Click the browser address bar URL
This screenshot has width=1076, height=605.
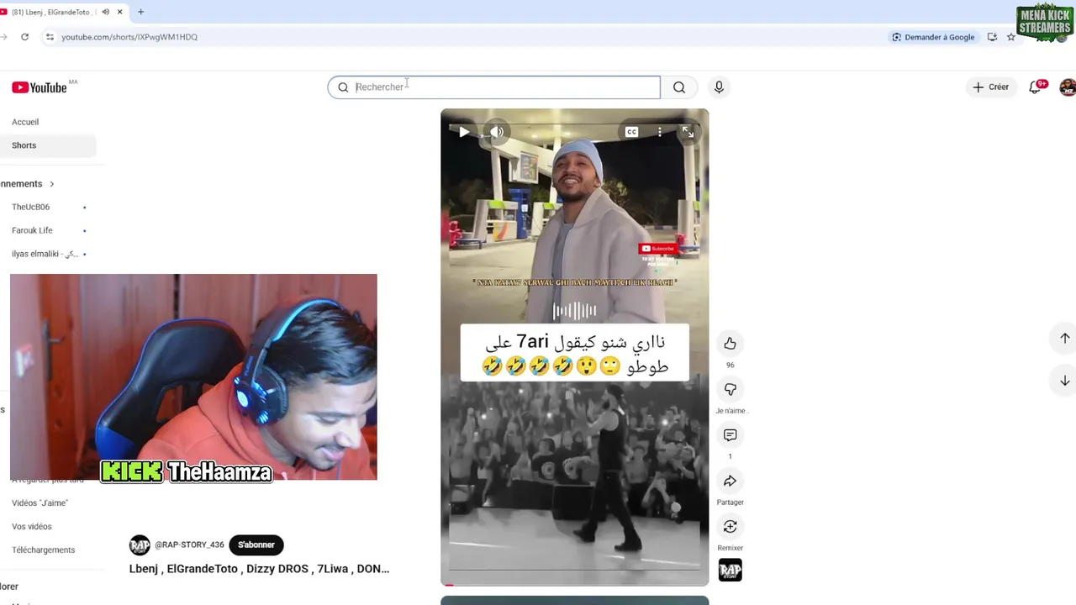[x=129, y=37]
